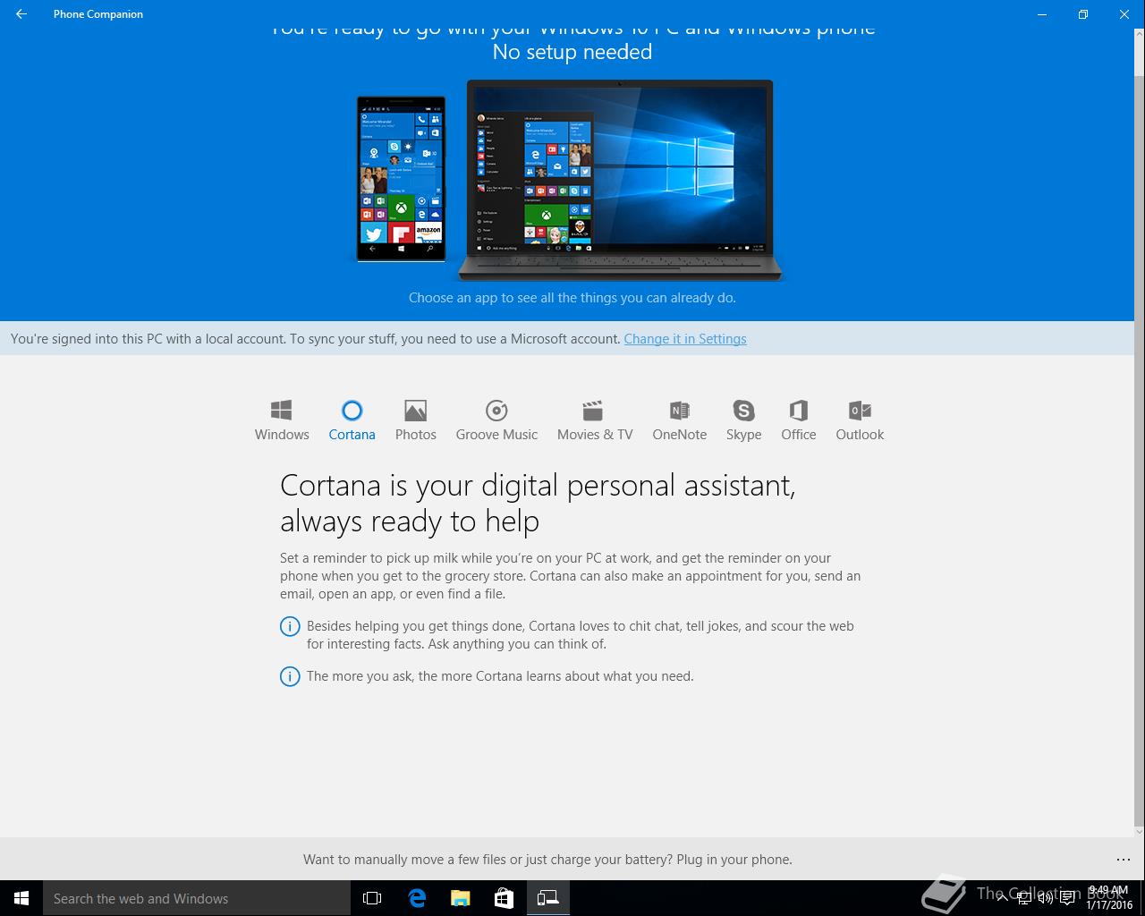This screenshot has width=1145, height=916.
Task: Click the Windows 10 laptop image
Action: 619,181
